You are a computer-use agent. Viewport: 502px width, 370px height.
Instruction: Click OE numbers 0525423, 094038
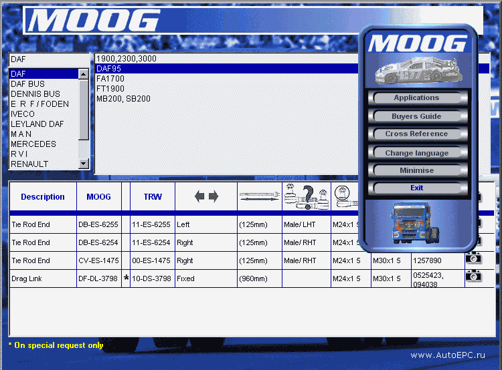438,279
